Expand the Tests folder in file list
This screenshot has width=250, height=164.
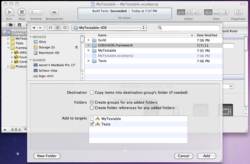tap(89, 61)
